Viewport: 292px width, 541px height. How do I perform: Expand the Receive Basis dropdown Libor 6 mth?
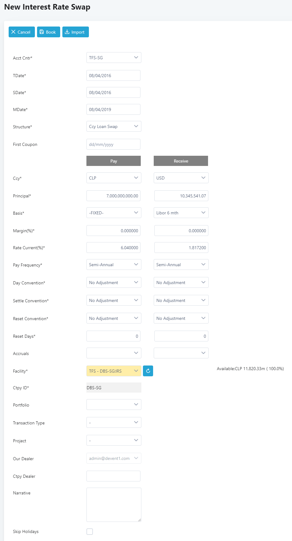(181, 213)
